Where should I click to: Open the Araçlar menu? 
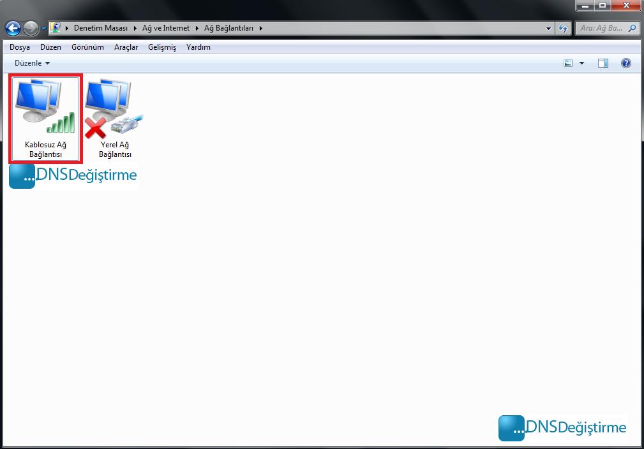pyautogui.click(x=126, y=47)
